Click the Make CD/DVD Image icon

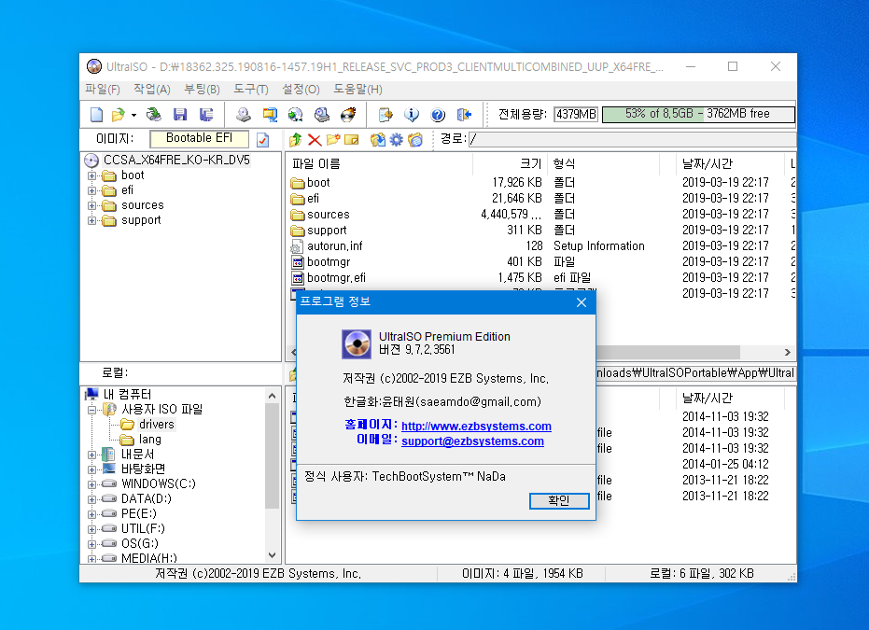pos(243,114)
